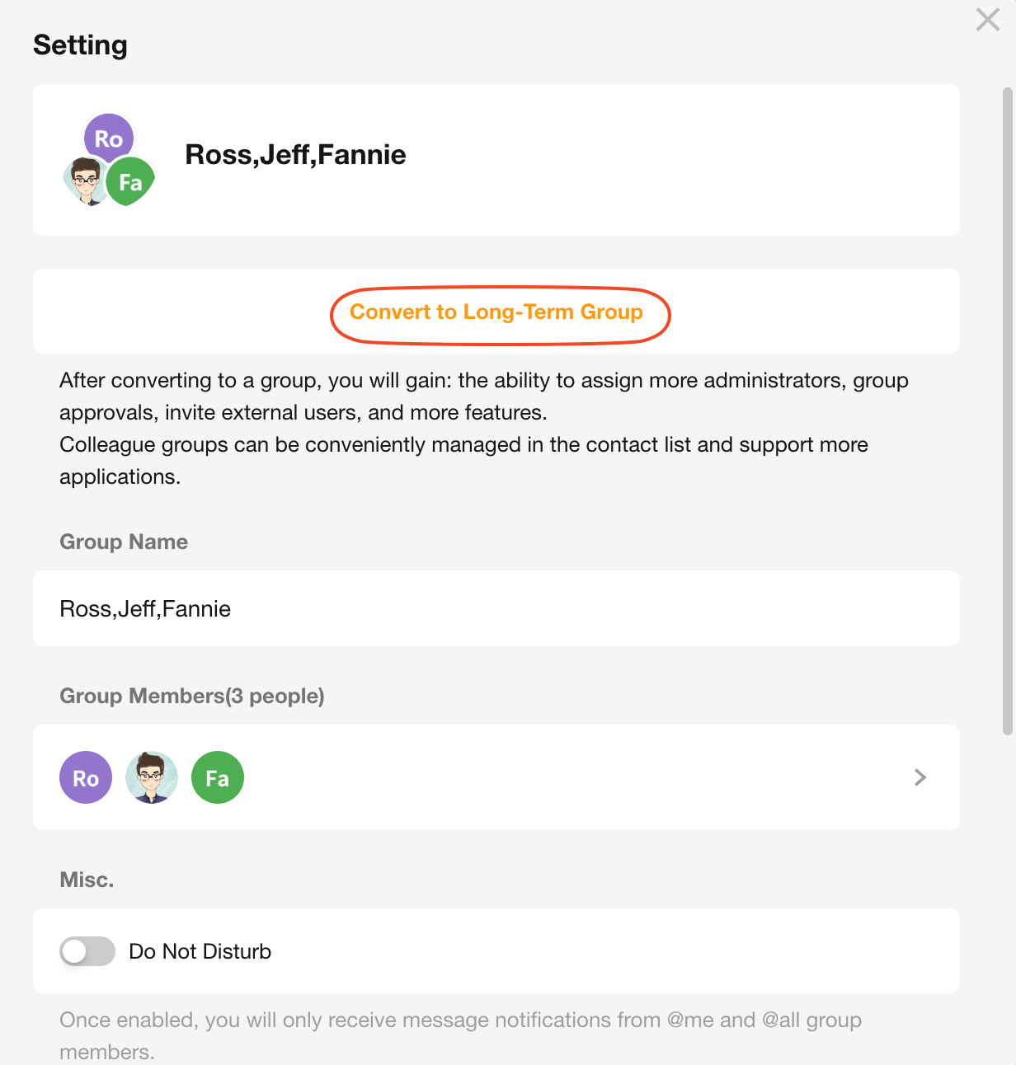Click the Group Name text field

[x=496, y=608]
